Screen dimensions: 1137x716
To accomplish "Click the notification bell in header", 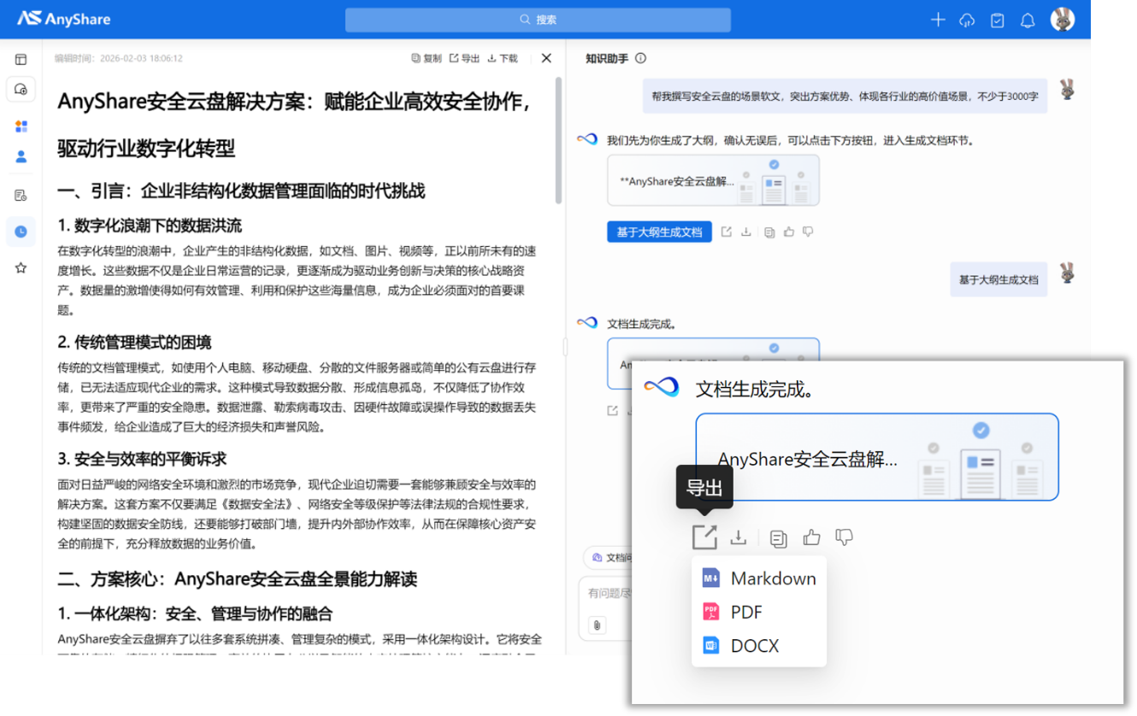I will click(x=1028, y=20).
